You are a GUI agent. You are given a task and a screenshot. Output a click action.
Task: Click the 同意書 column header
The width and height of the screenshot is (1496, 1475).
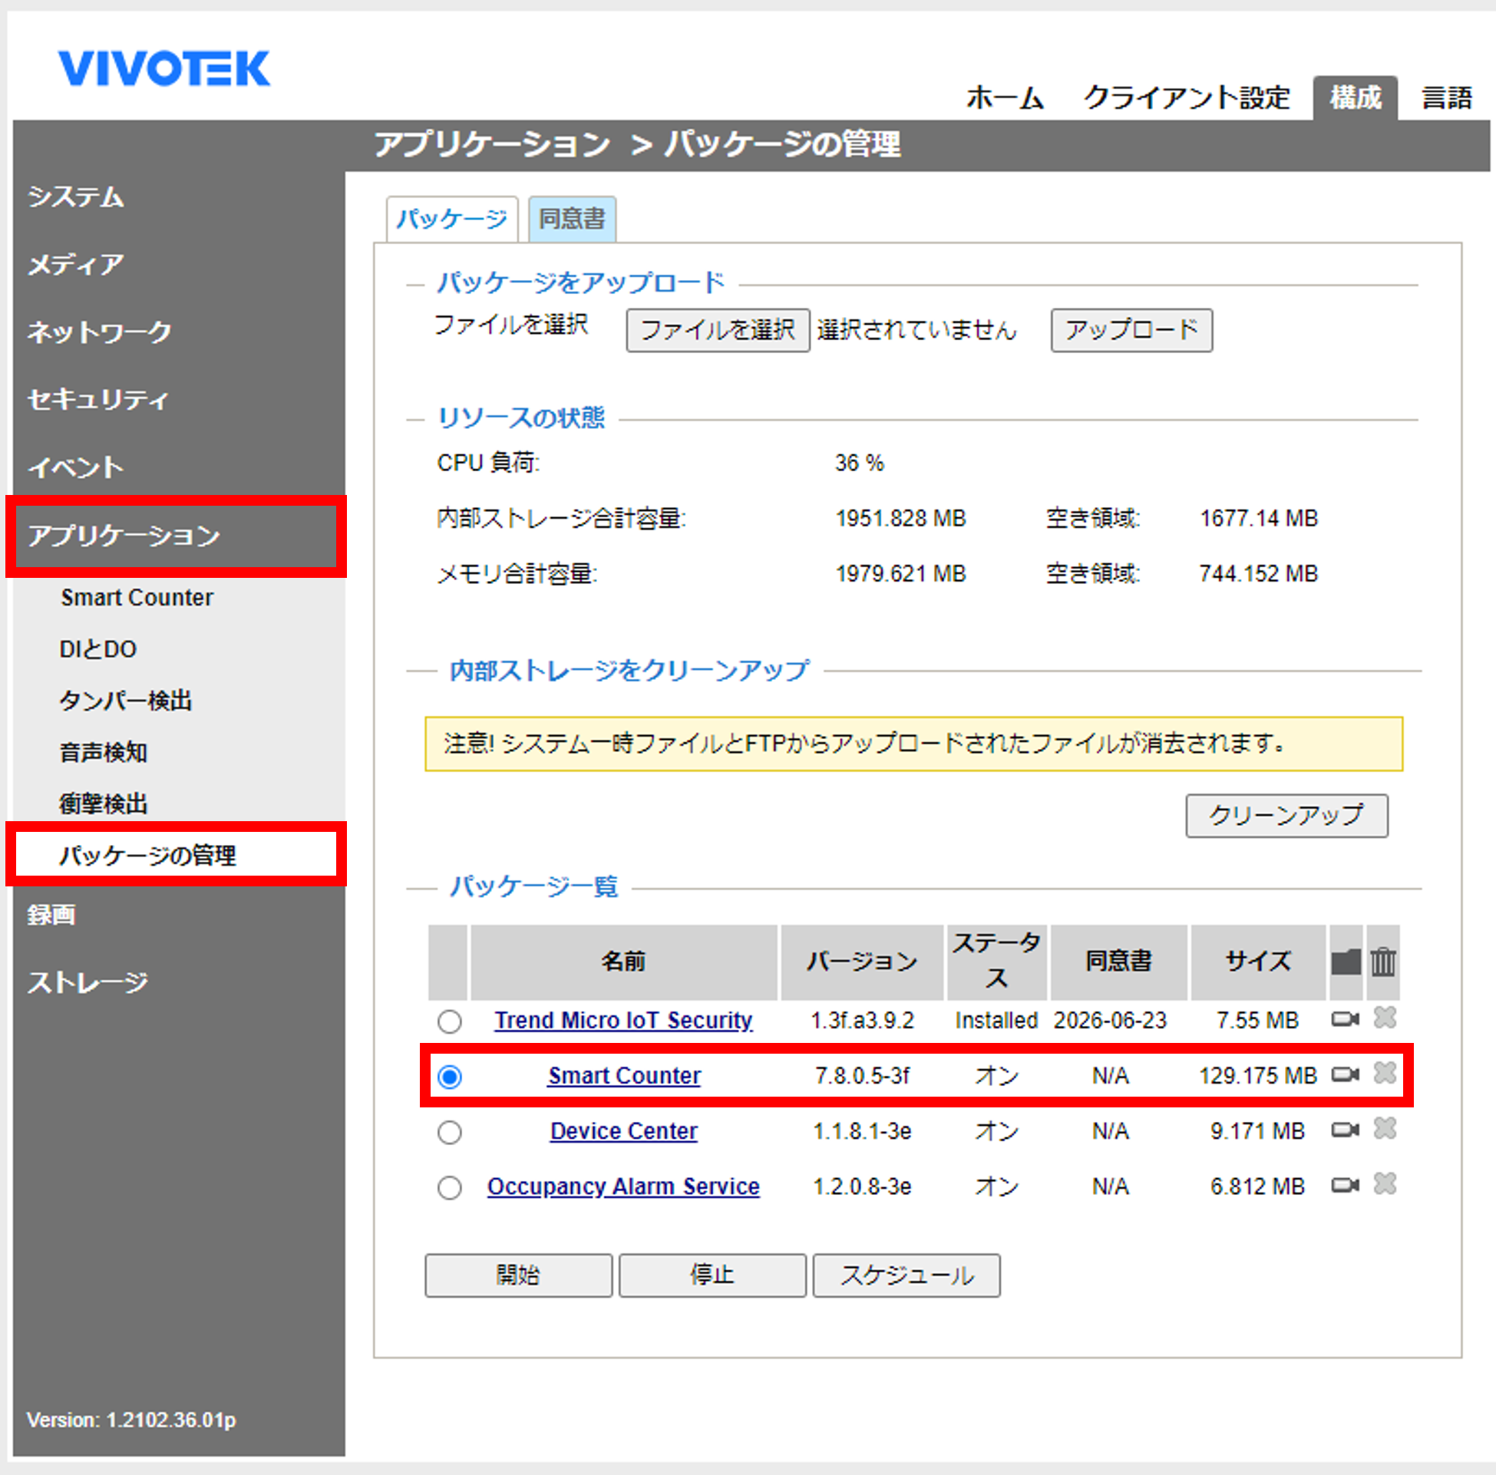coord(1118,962)
